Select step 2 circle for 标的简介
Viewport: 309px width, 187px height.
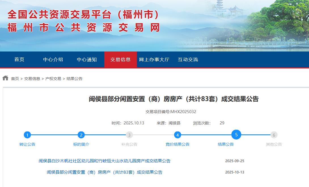[81, 135]
